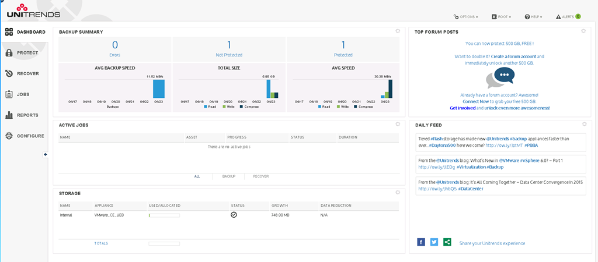This screenshot has width=598, height=262.
Task: Click the Unitrends logo
Action: (x=33, y=12)
